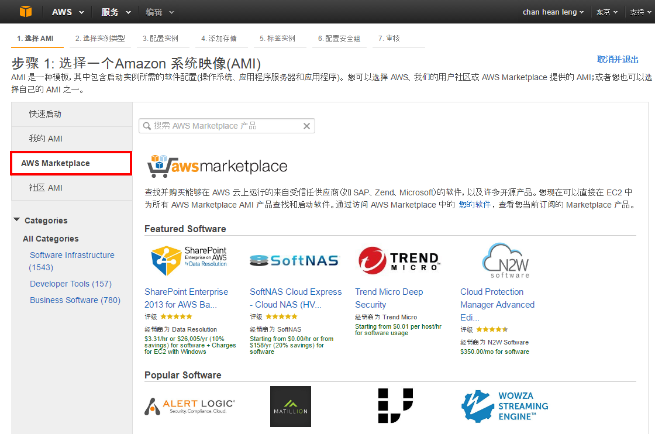Open SoftNAS Cloud Express product link
The height and width of the screenshot is (434, 655).
click(x=296, y=298)
